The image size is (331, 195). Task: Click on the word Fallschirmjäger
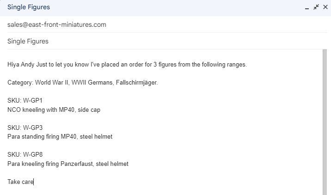tap(135, 82)
